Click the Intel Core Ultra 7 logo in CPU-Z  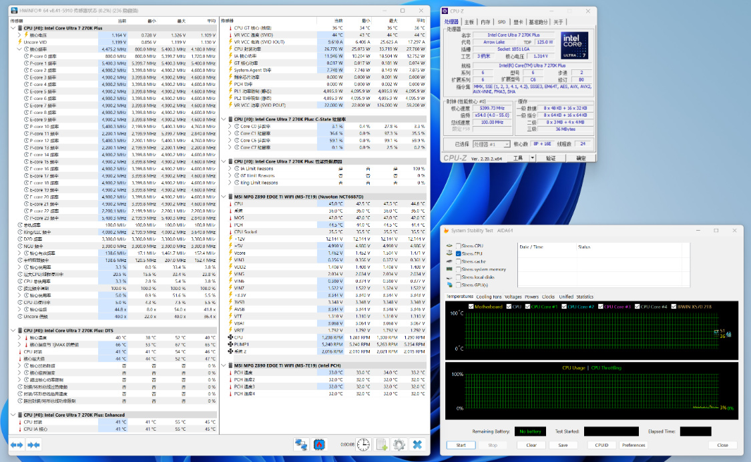point(574,46)
